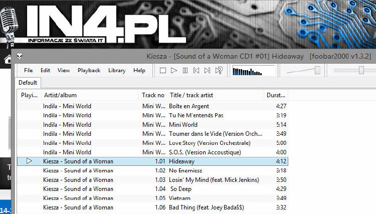Screen dimensions: 376x214
Task: Click the duration 4:27
Action: click(281, 106)
